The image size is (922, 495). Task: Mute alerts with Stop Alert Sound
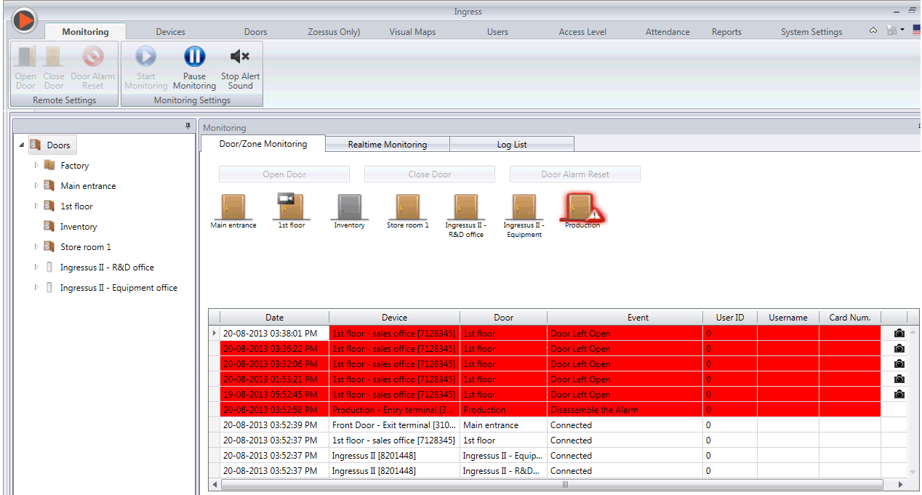[240, 57]
